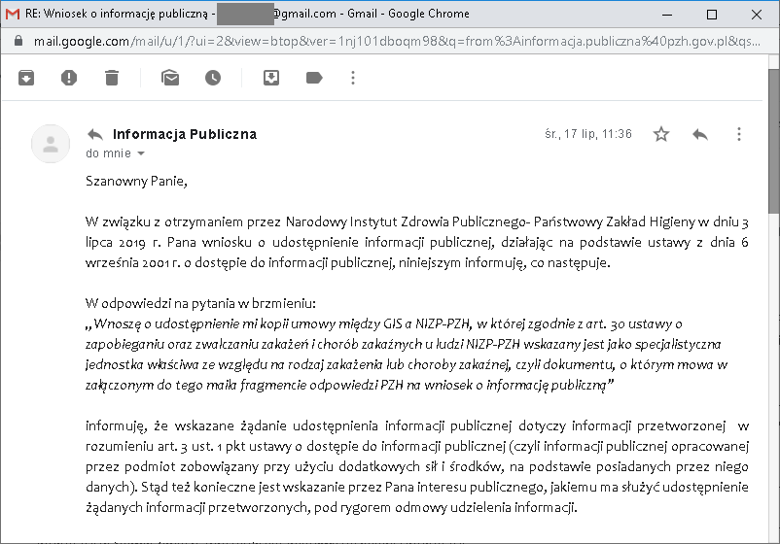This screenshot has height=544, width=780.
Task: Expand the 'do mnie' recipient details
Action: (141, 153)
